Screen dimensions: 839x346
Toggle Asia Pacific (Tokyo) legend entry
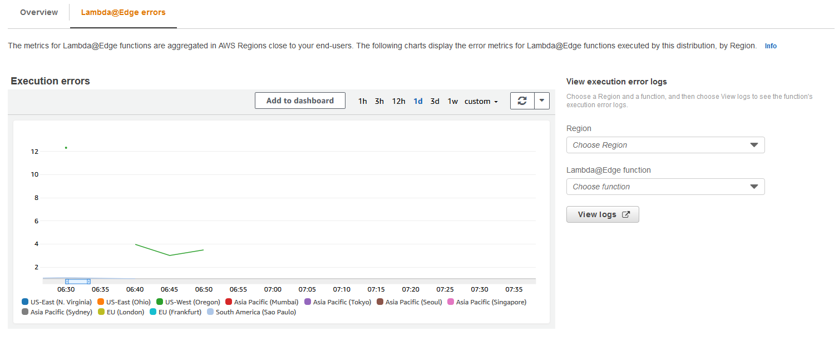[x=338, y=302]
